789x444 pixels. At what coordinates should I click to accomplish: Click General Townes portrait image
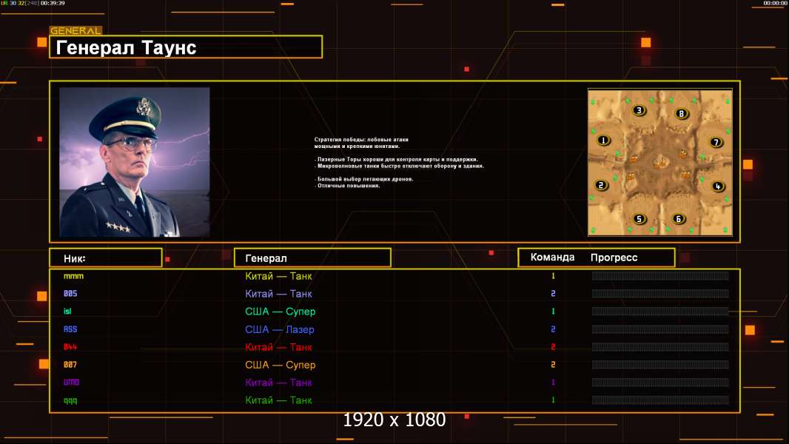click(x=134, y=162)
